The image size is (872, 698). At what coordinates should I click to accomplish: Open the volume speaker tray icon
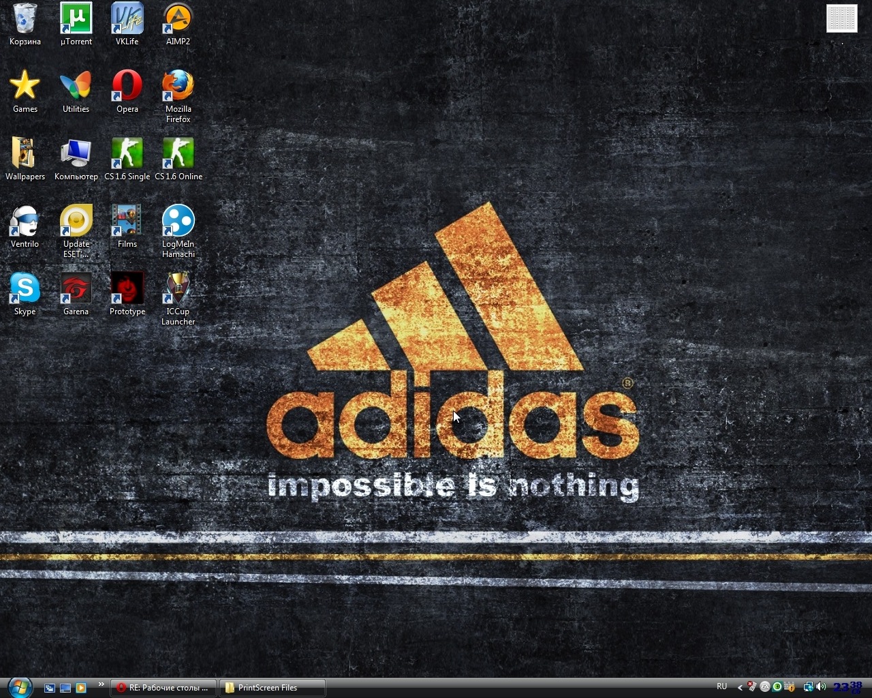pyautogui.click(x=821, y=687)
